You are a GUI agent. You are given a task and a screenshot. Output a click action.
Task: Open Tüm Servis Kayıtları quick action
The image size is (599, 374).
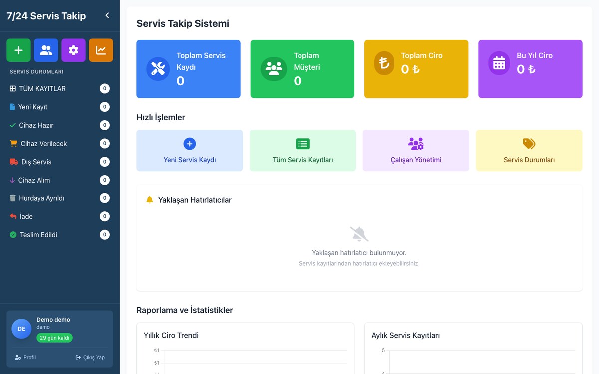pos(303,151)
